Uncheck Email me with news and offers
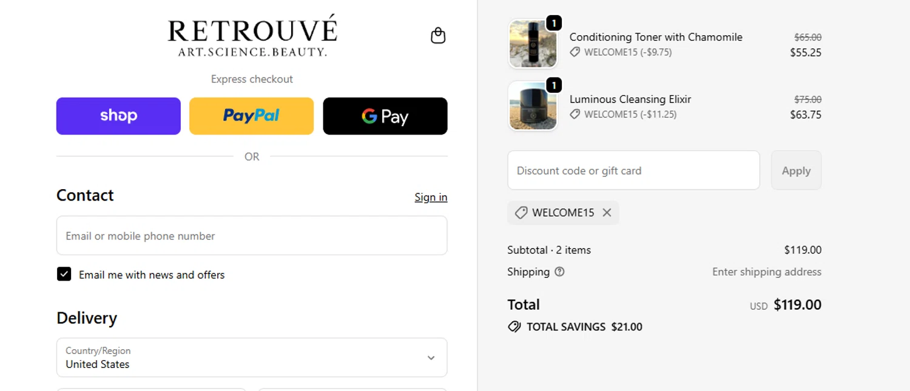 (64, 274)
